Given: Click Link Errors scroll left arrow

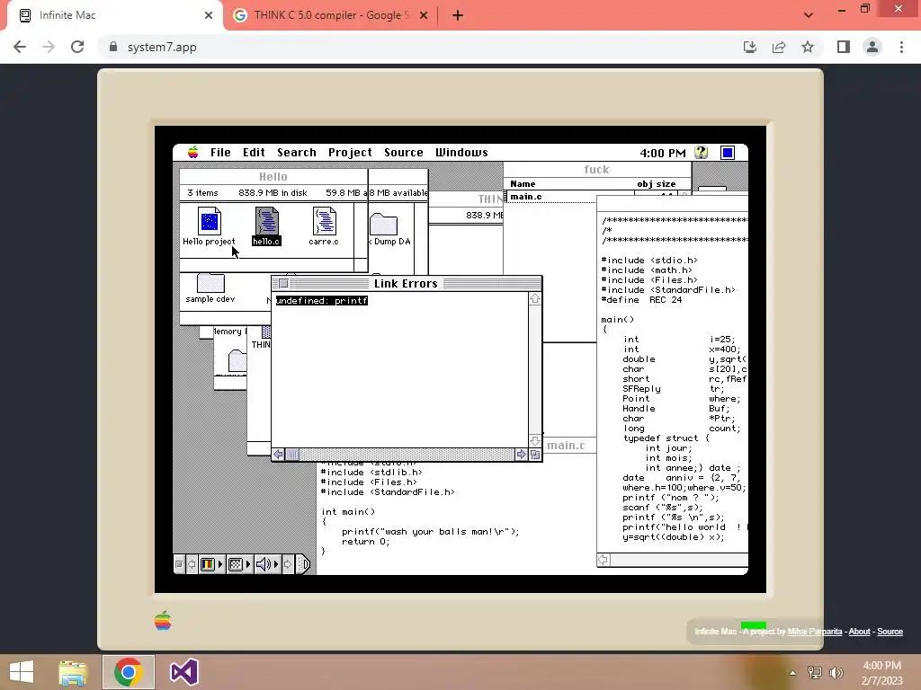Looking at the screenshot, I should point(279,454).
